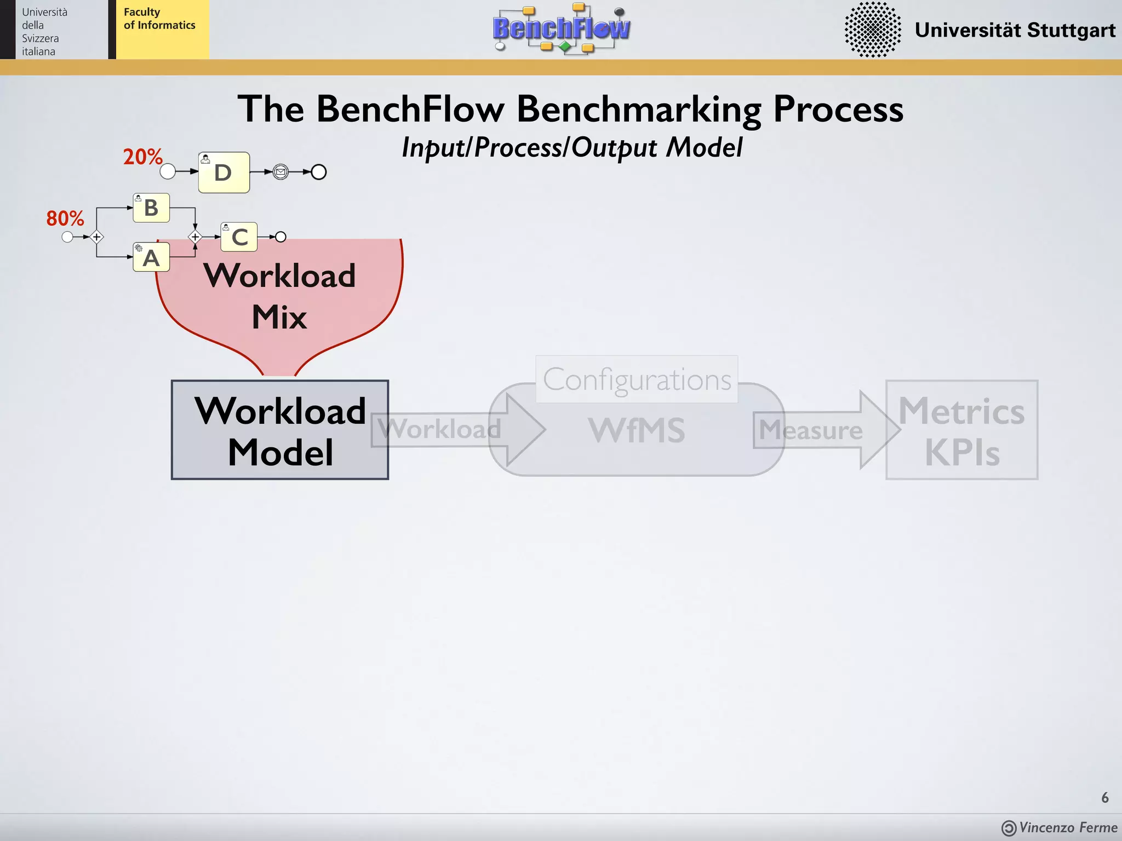Click the parallel split gateway before B and A
Viewport: 1122px width, 841px height.
coord(97,237)
